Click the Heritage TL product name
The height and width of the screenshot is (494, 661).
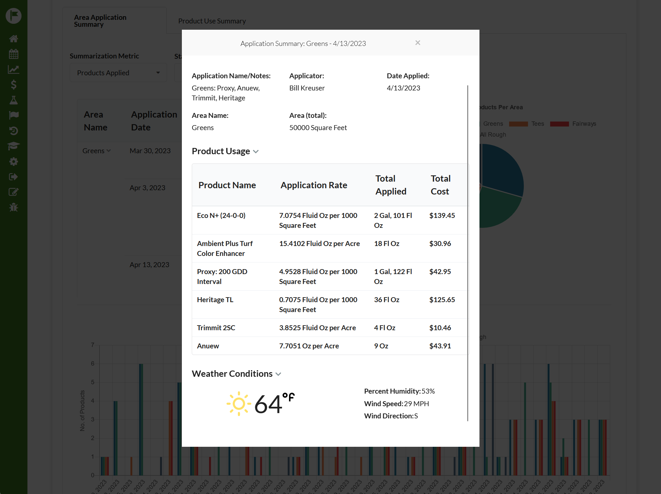click(215, 300)
